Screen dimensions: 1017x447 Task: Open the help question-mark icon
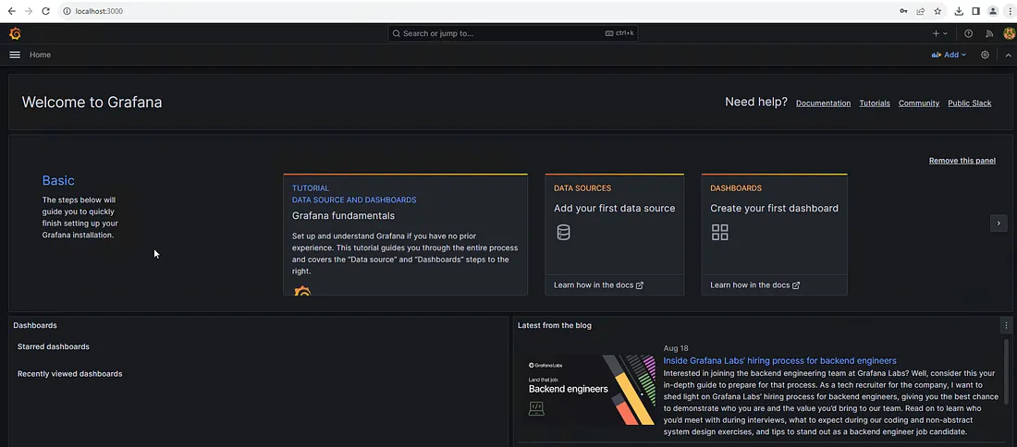[x=968, y=33]
